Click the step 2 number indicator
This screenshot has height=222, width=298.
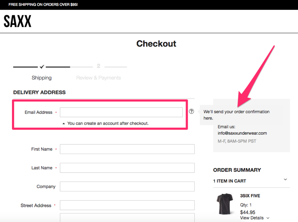(x=99, y=66)
